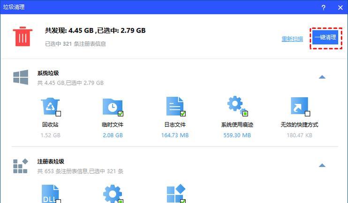Click the 180.47 KB size text
The height and width of the screenshot is (203, 348).
tap(299, 135)
